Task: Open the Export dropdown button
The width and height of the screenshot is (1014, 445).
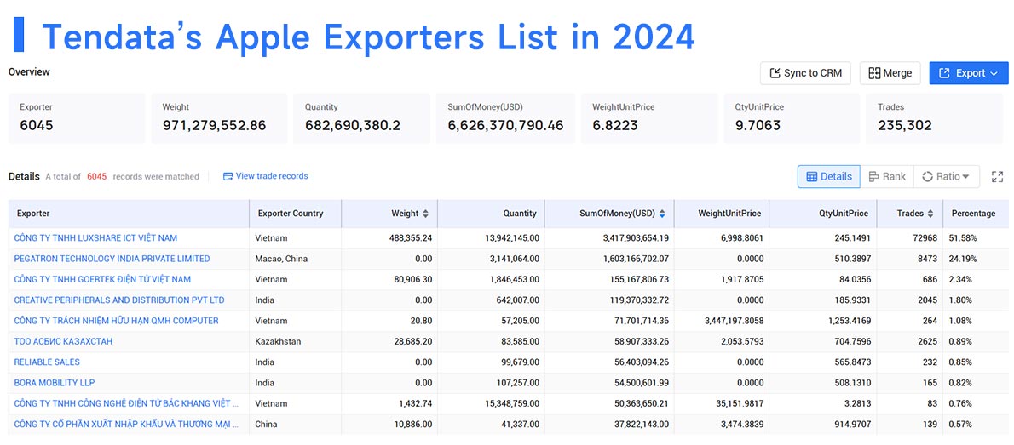Action: click(969, 73)
